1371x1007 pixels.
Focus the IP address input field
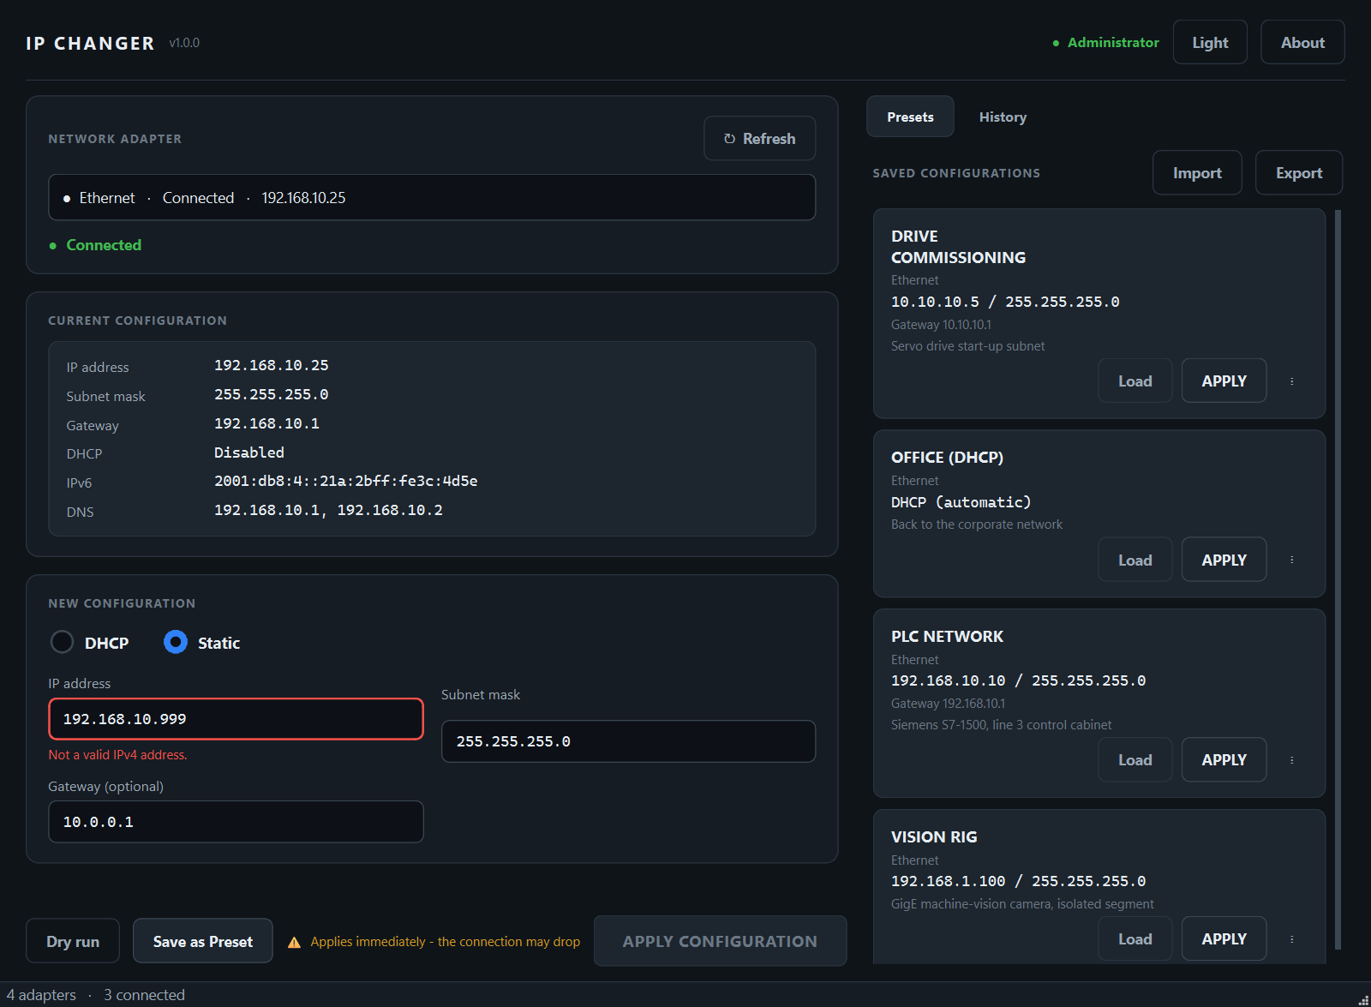click(x=236, y=719)
